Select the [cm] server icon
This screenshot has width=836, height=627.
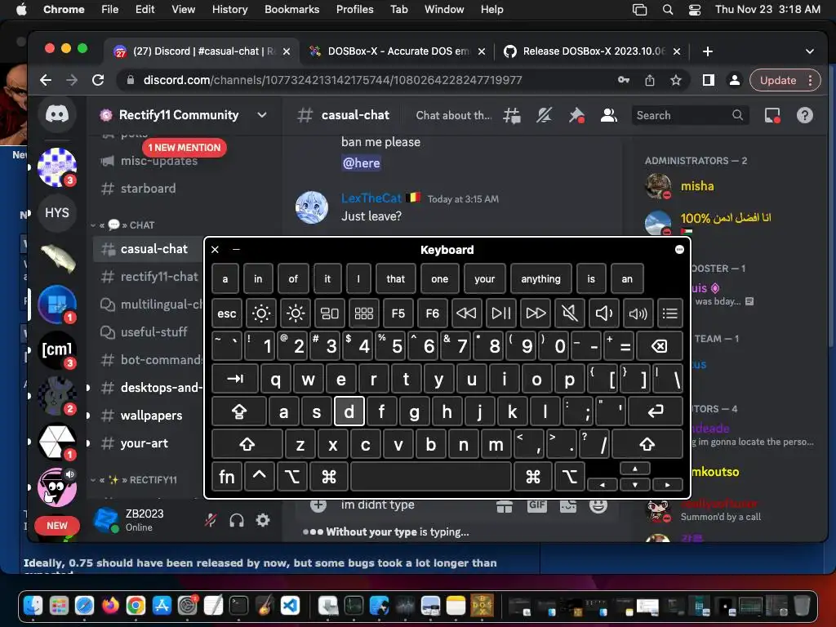pyautogui.click(x=57, y=349)
